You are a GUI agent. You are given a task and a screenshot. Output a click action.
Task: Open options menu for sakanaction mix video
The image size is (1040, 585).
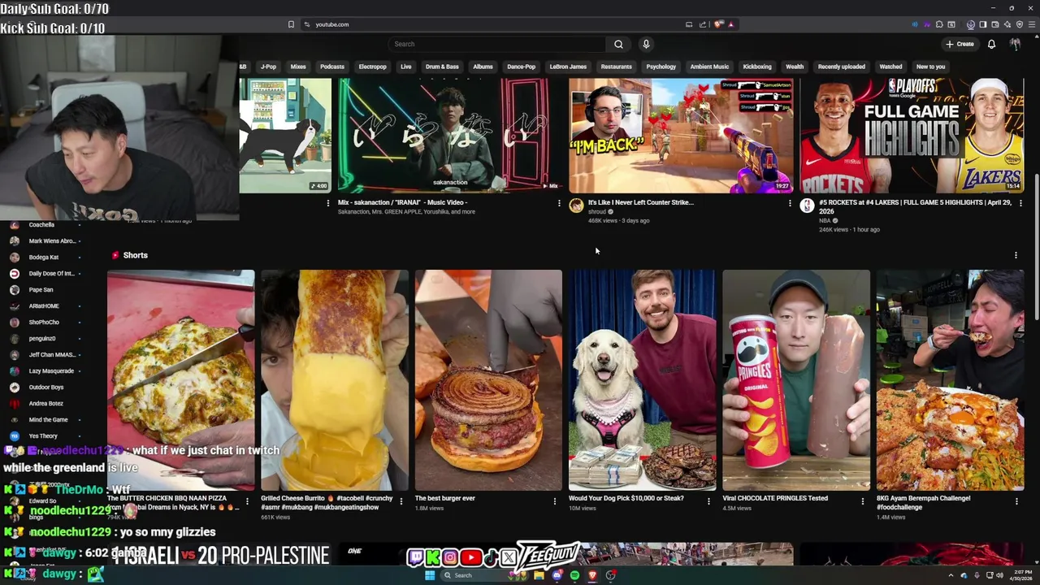click(x=559, y=203)
